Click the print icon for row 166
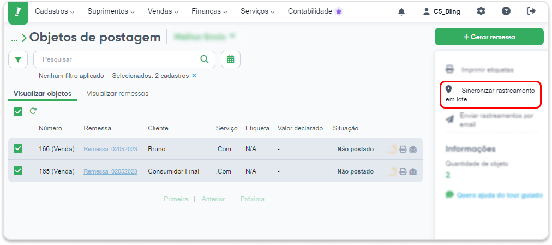The width and height of the screenshot is (552, 245). coord(403,150)
